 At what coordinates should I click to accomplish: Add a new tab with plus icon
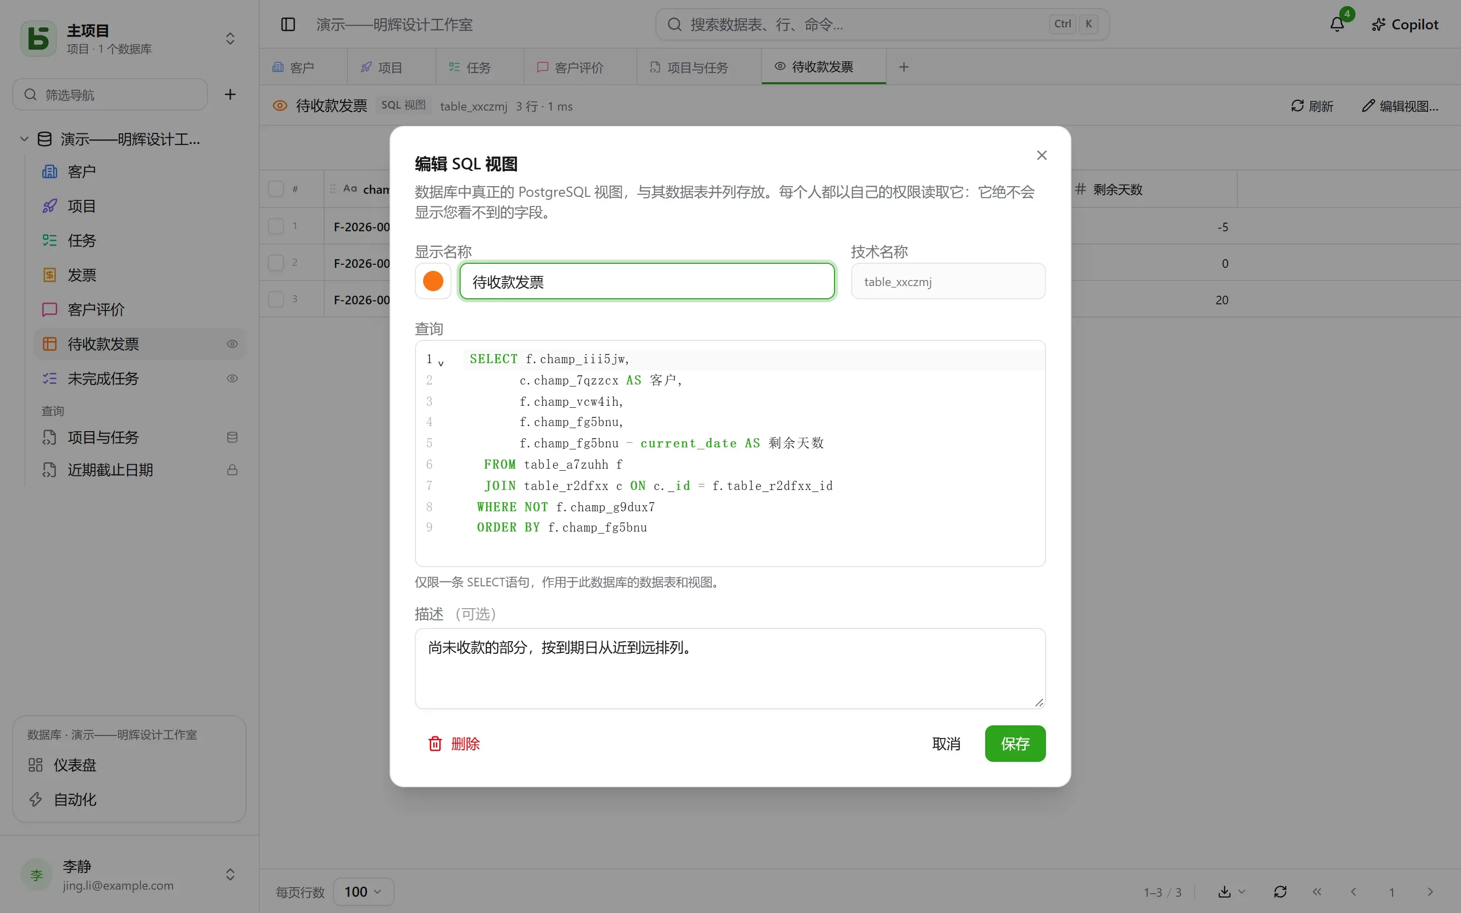903,67
